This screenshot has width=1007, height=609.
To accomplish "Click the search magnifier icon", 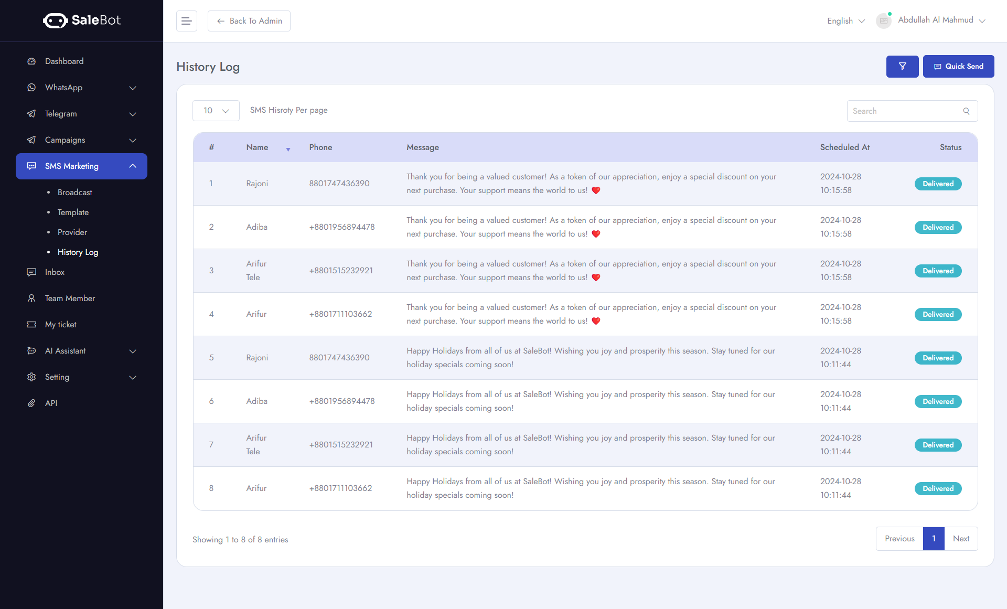I will (966, 111).
